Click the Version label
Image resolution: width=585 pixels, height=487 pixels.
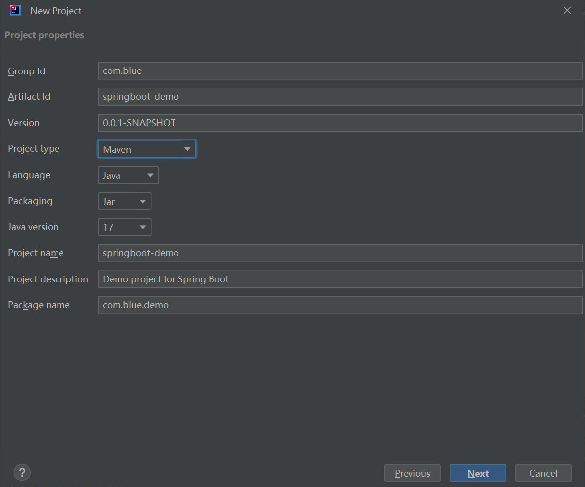23,123
